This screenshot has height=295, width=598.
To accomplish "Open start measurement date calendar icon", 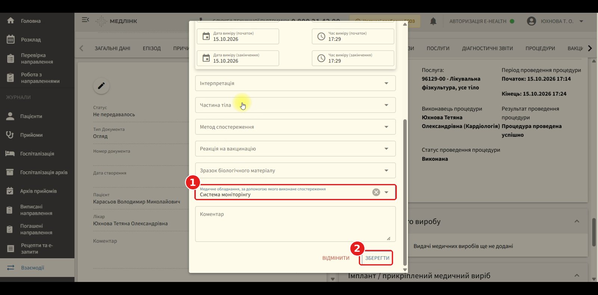I will [x=206, y=36].
